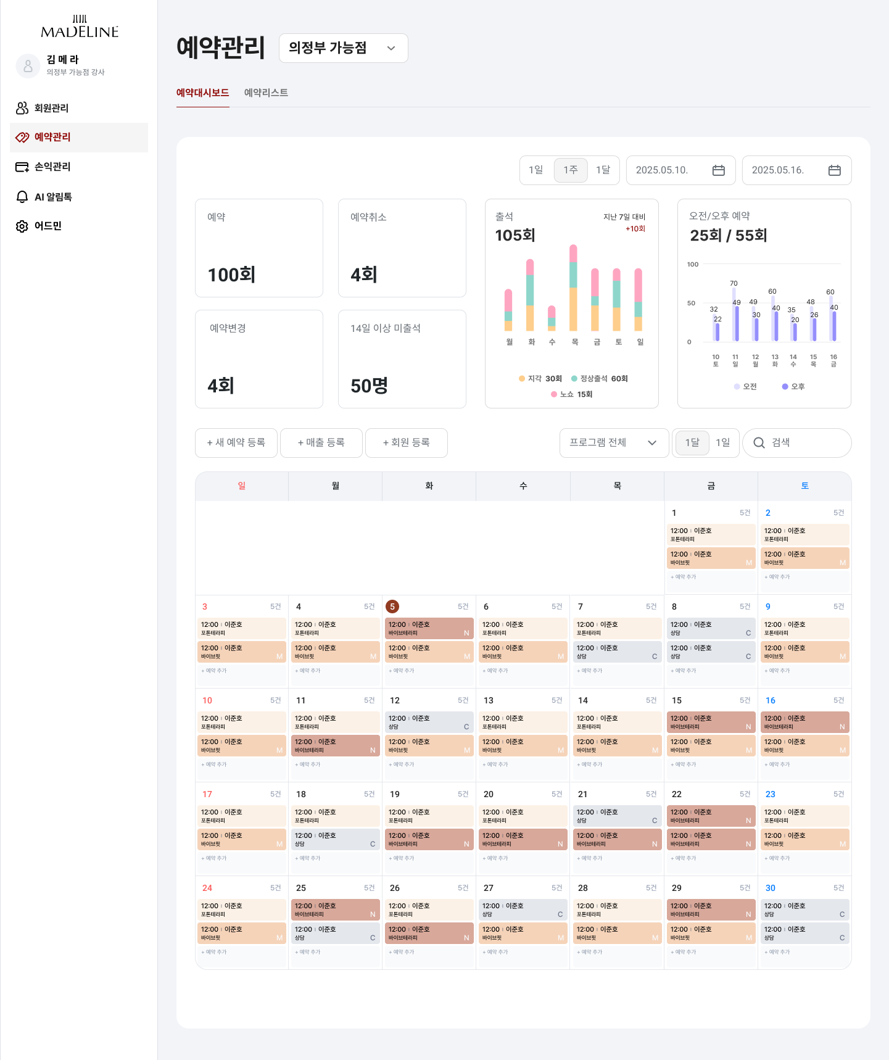Select 1달 calendar view toggle beside search
889x1060 pixels.
coord(692,443)
